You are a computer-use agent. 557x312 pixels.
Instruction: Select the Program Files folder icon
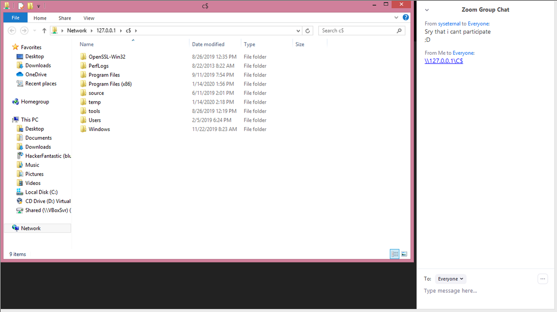tap(84, 75)
